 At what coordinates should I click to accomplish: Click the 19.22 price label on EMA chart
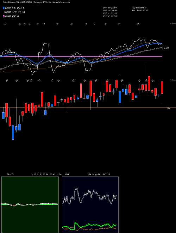[x=165, y=48]
